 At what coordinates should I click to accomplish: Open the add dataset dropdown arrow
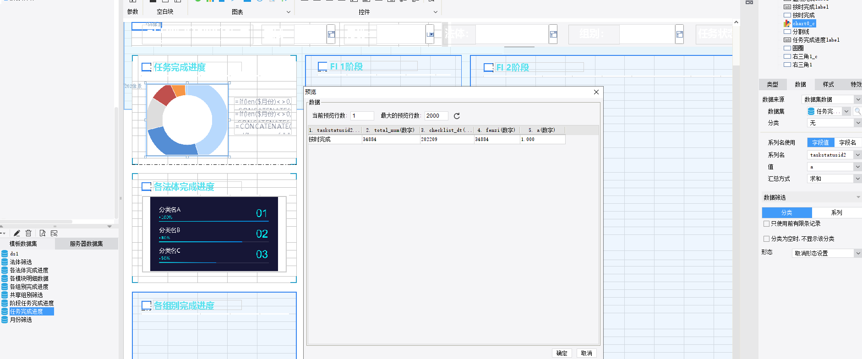[3, 233]
